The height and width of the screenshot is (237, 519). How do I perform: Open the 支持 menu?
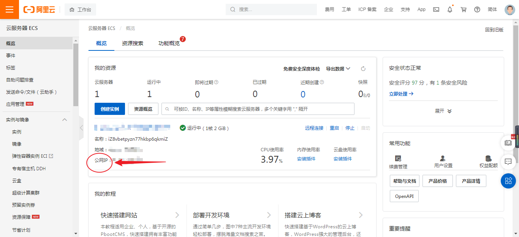pos(405,9)
